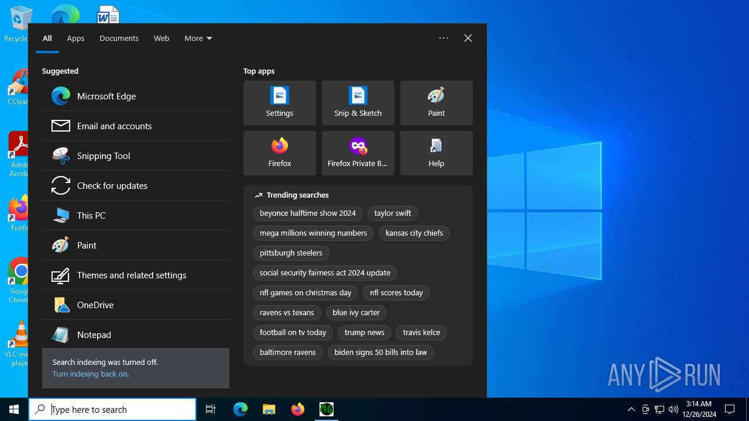
Task: Open the Snip & Sketch top app tile
Action: click(x=358, y=103)
